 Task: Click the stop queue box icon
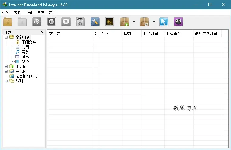point(144,22)
